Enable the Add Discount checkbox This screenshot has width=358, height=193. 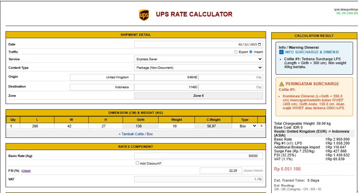point(137,163)
